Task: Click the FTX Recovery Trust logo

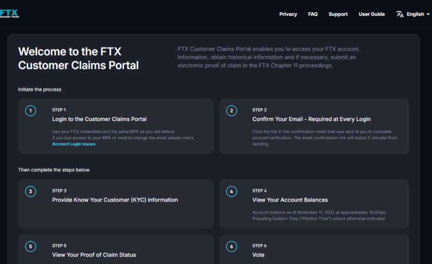Action: [x=9, y=14]
